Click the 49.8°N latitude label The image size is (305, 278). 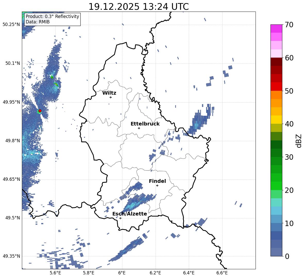[13, 141]
